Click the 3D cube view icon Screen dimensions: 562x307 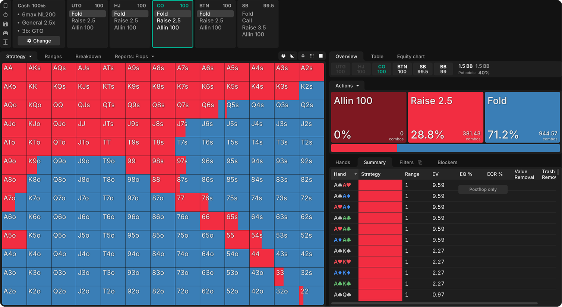click(x=283, y=56)
